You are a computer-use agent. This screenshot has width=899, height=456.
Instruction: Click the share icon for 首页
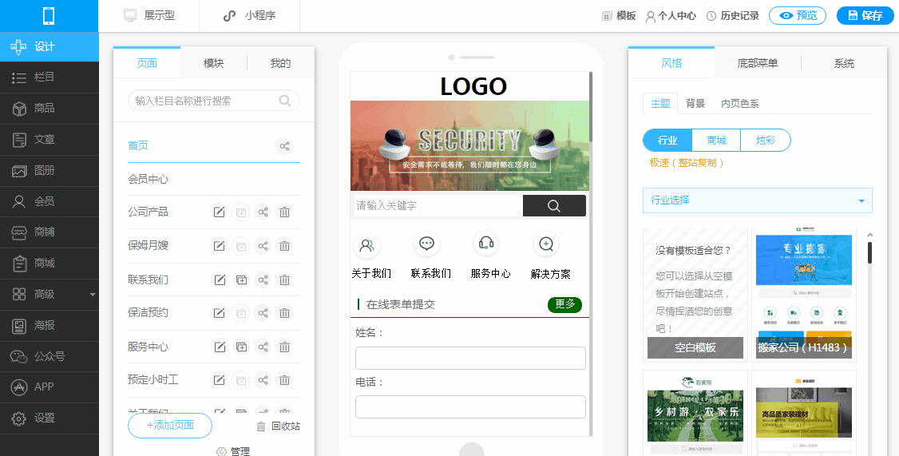click(284, 145)
